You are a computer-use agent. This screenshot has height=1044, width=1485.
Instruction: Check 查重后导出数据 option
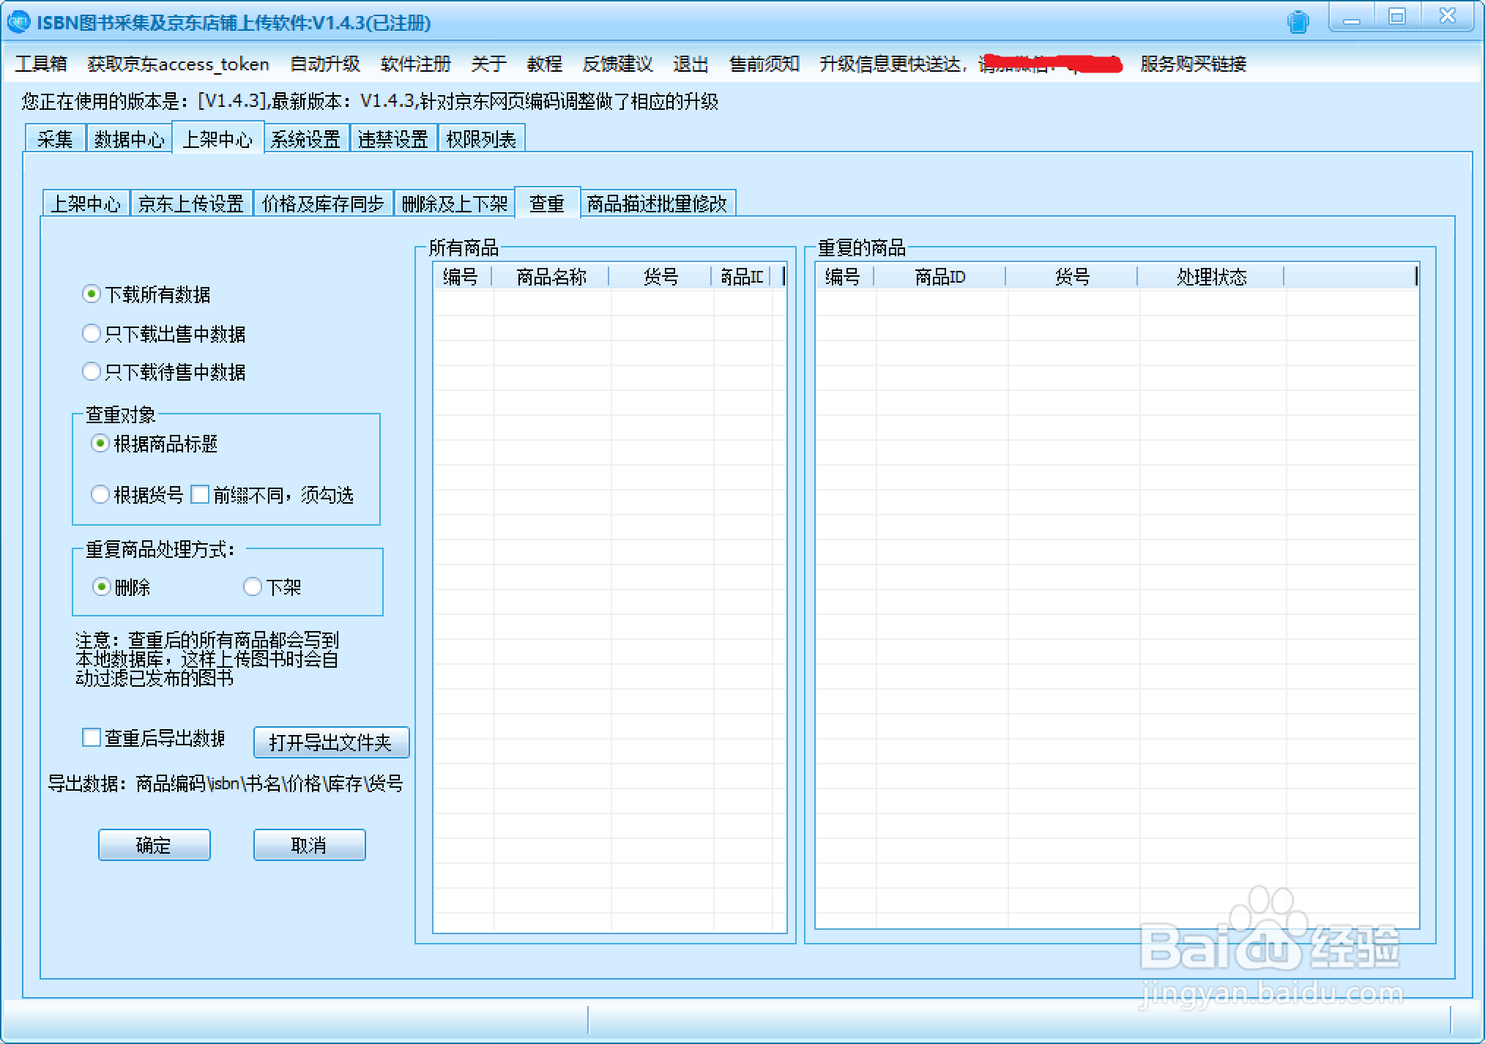(92, 738)
